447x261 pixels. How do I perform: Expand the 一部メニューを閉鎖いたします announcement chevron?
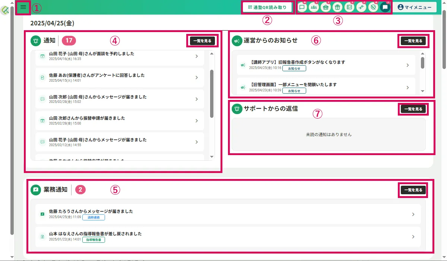[408, 88]
